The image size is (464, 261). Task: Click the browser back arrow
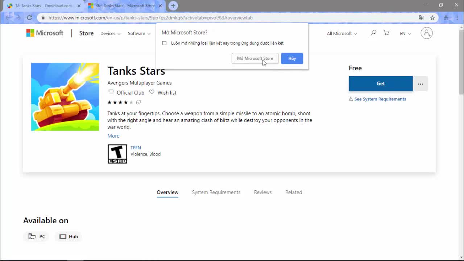point(8,17)
